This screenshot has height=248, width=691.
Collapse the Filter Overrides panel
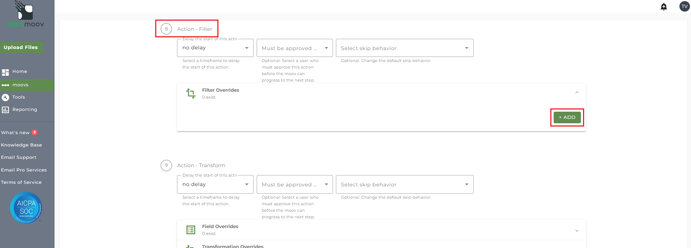[577, 93]
